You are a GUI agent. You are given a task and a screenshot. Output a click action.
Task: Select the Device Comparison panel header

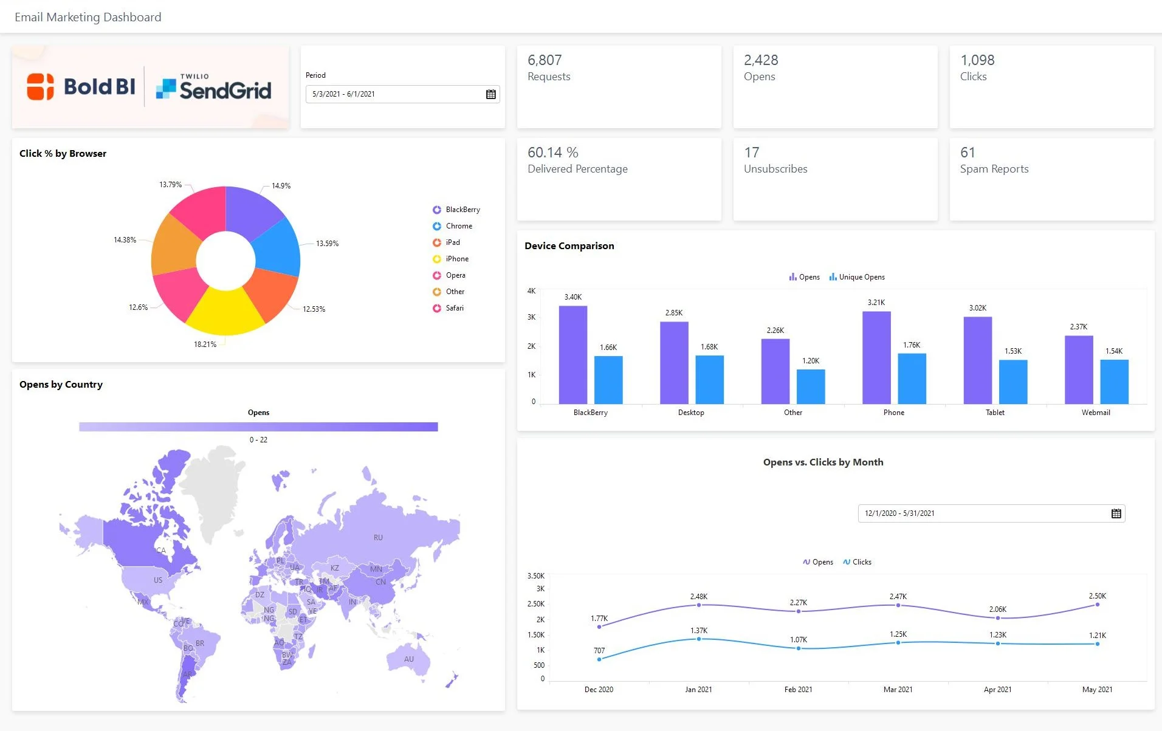tap(569, 245)
